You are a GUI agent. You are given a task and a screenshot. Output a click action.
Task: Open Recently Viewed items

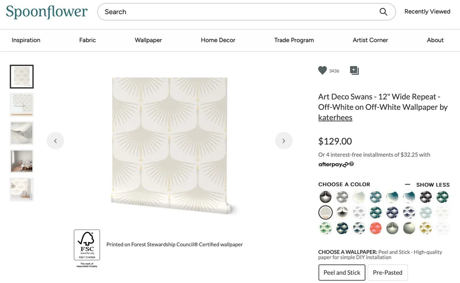click(x=427, y=11)
